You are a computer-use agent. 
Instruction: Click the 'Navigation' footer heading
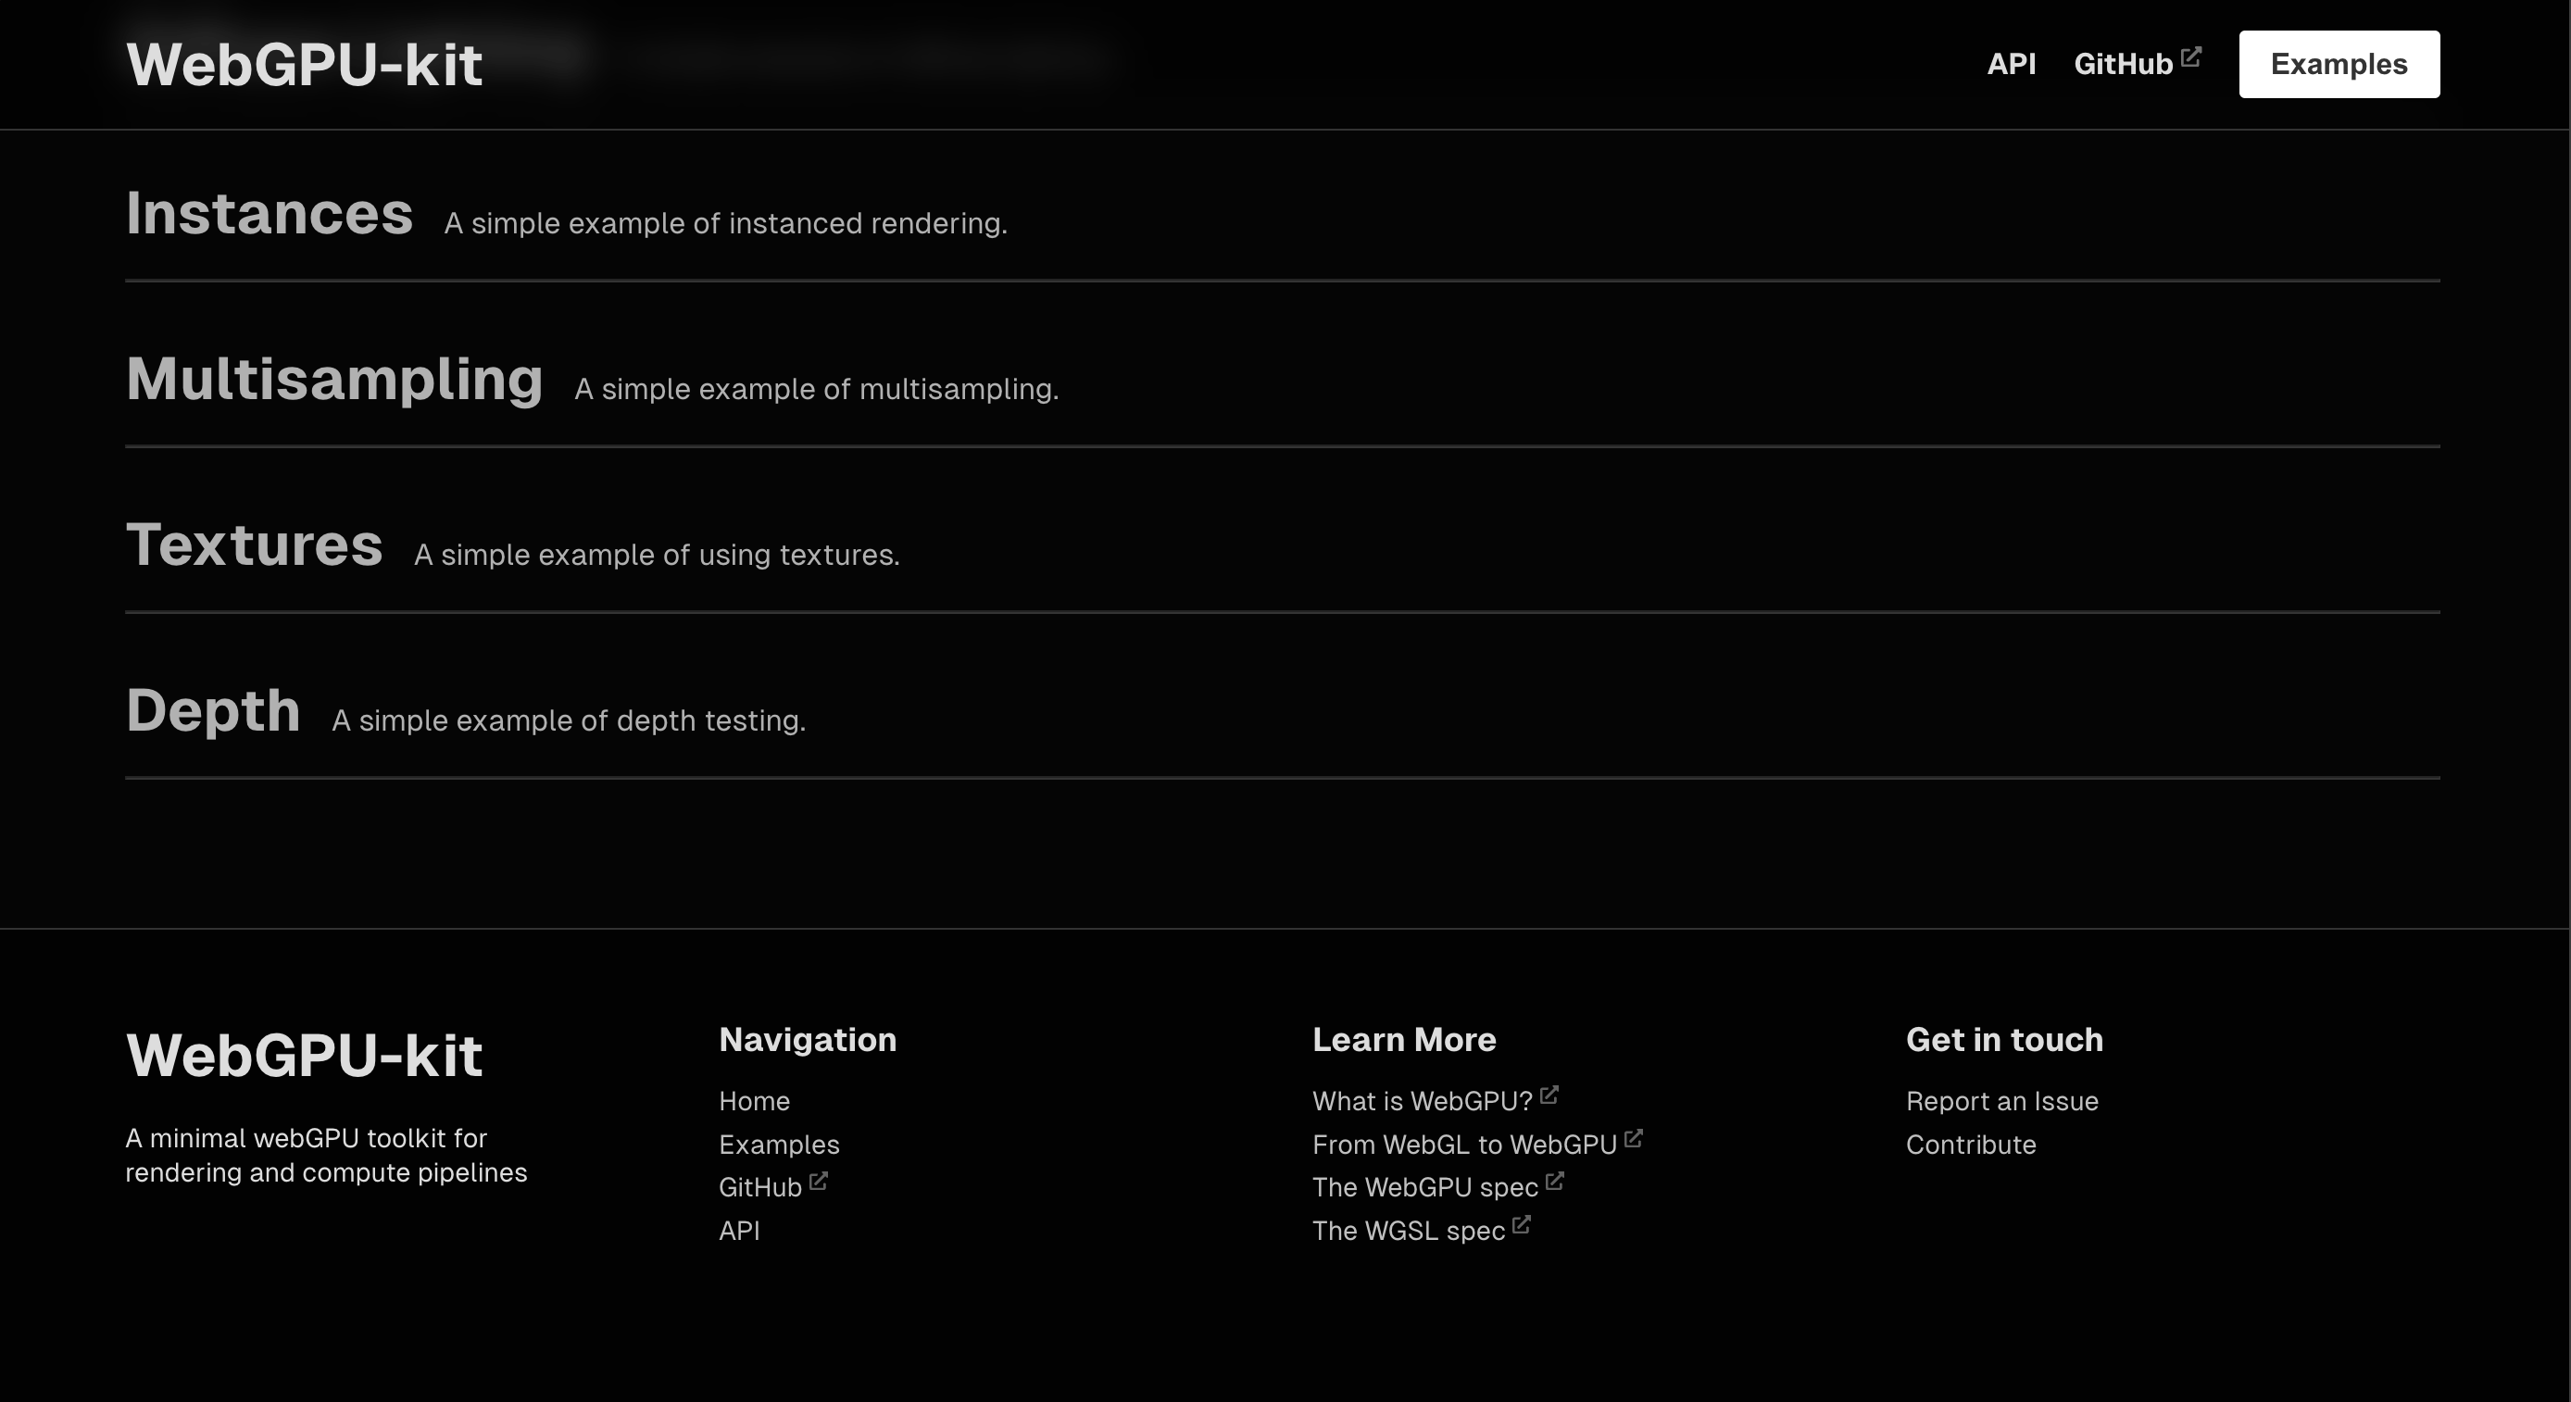coord(808,1040)
